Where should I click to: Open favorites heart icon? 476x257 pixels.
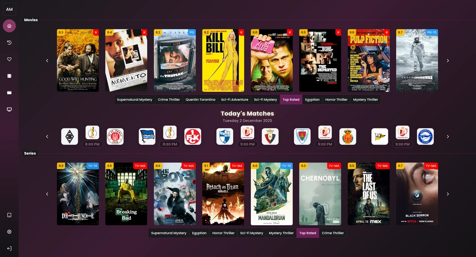[9, 59]
